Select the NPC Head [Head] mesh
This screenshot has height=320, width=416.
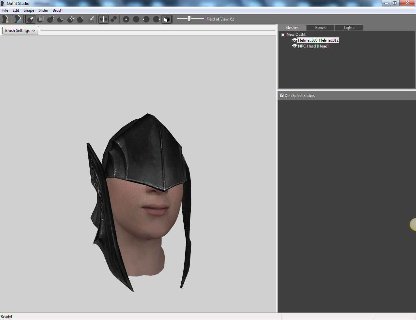[x=313, y=46]
